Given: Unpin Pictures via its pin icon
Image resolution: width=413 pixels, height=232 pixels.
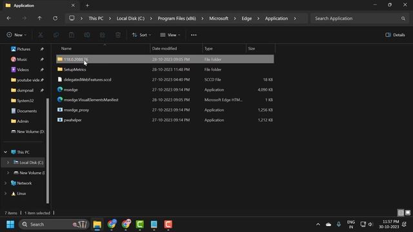Looking at the screenshot, I should click(42, 49).
